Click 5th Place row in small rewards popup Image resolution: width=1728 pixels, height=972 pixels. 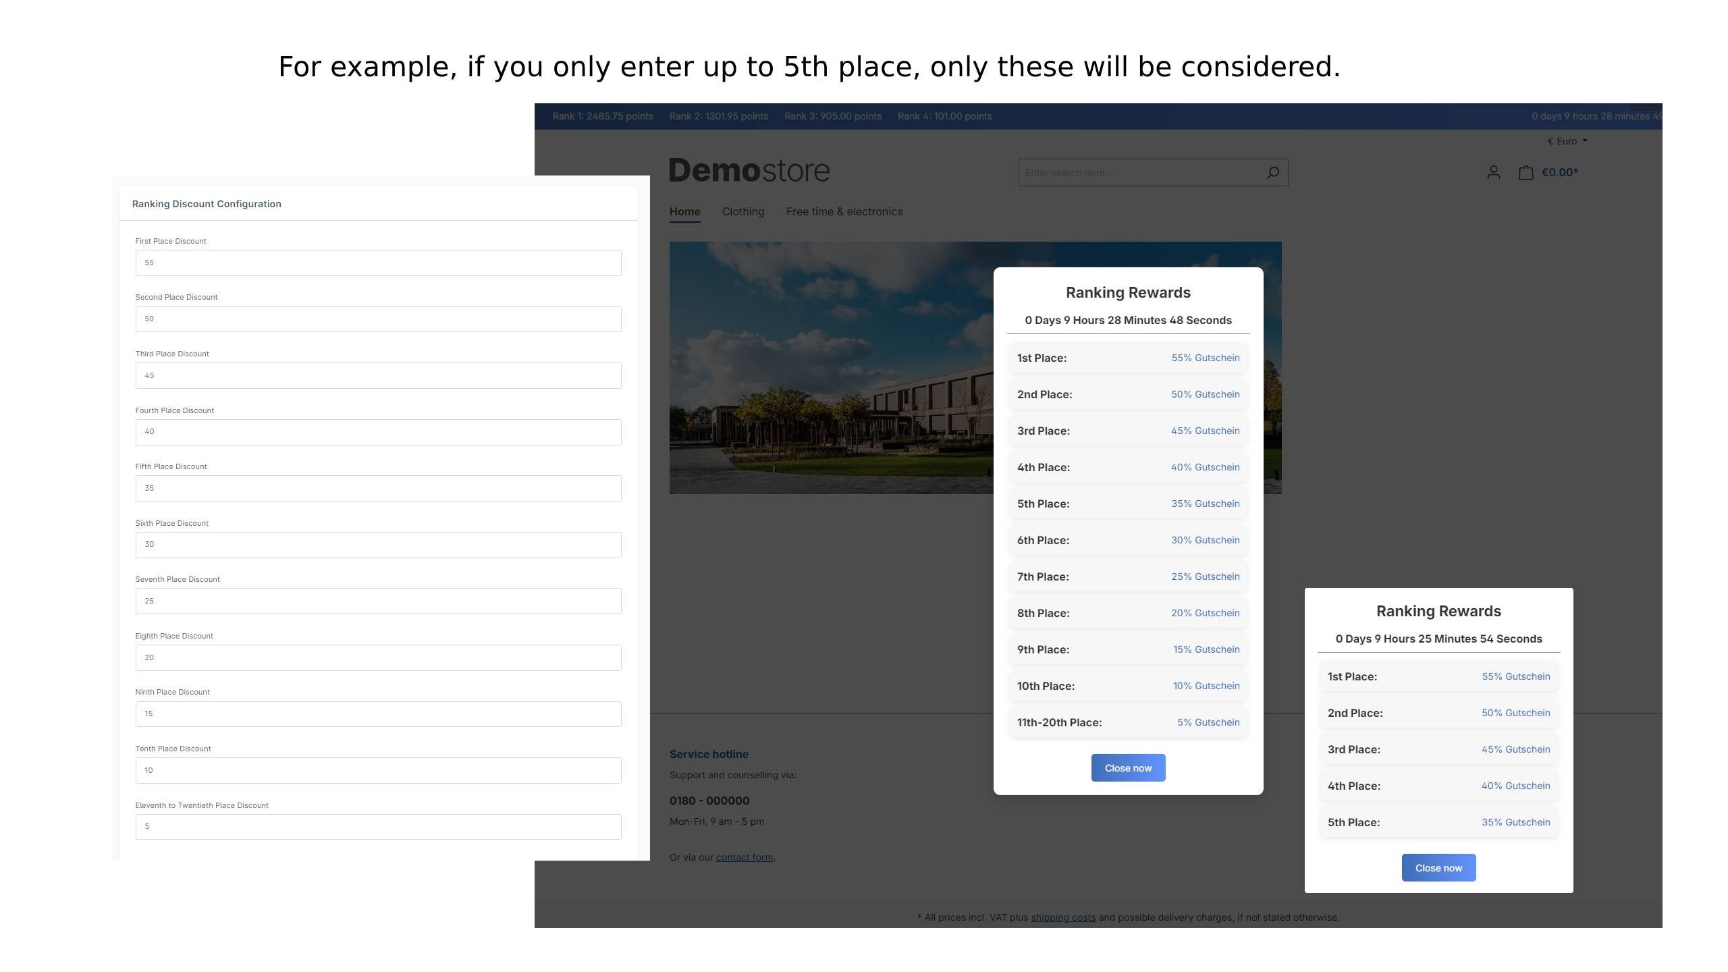coord(1438,822)
